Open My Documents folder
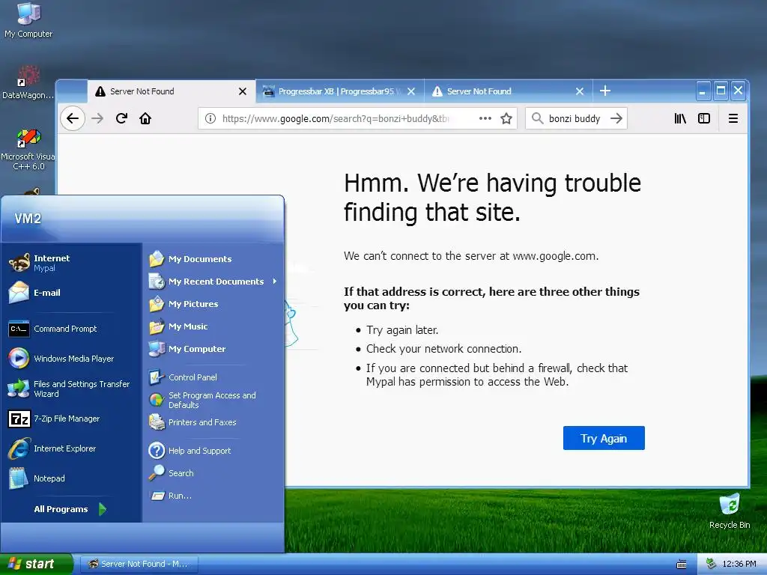The image size is (767, 575). (x=213, y=258)
